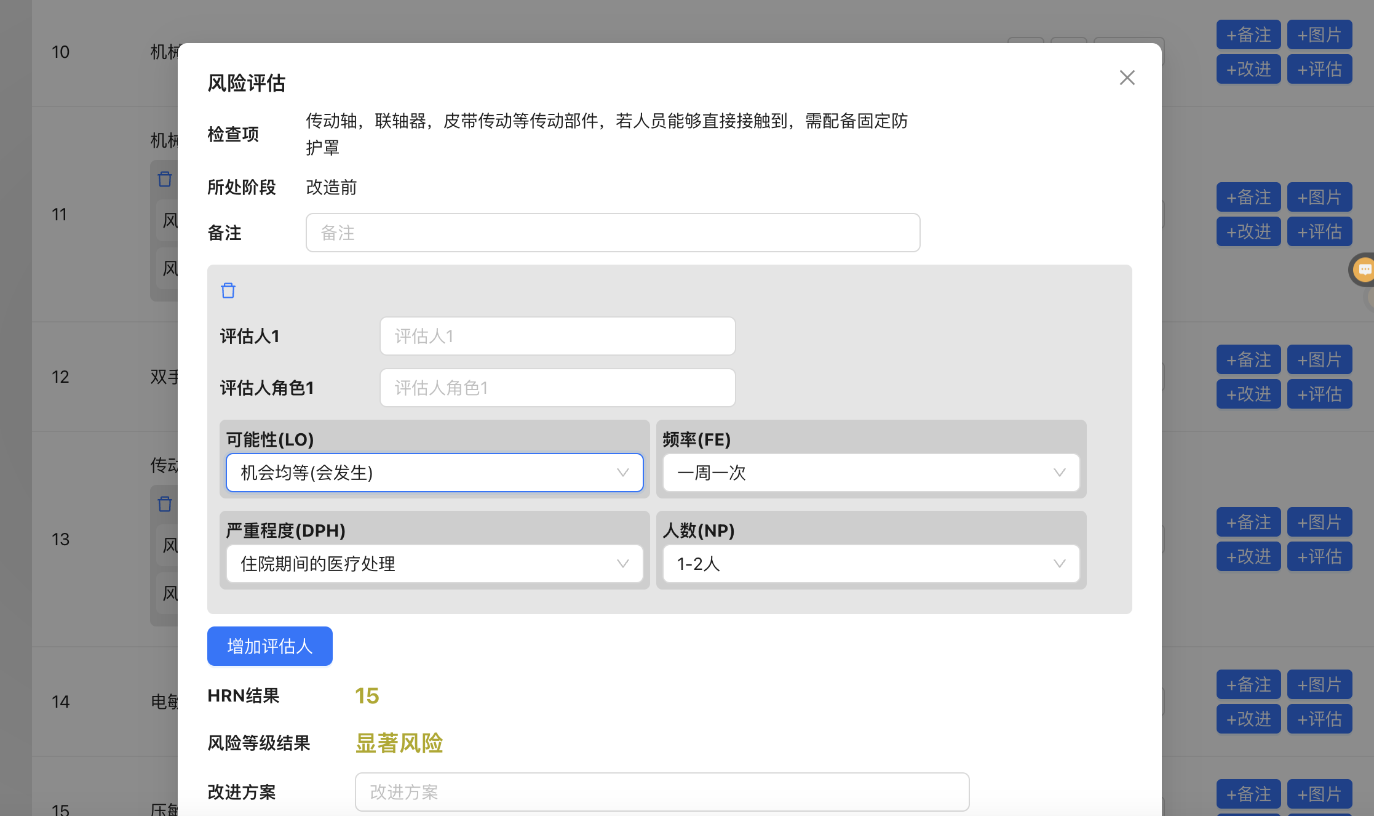Screen dimensions: 1374x816
Task: Expand the 频率(FE) dropdown arrow
Action: pyautogui.click(x=1058, y=473)
